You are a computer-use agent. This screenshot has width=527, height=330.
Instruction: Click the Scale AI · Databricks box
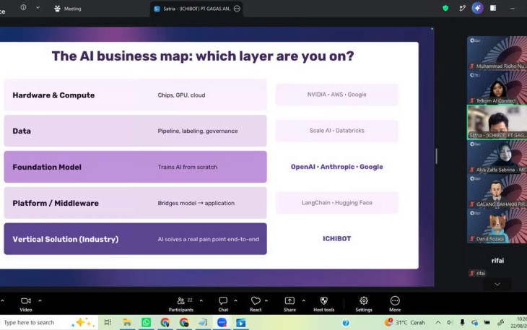[x=336, y=131]
